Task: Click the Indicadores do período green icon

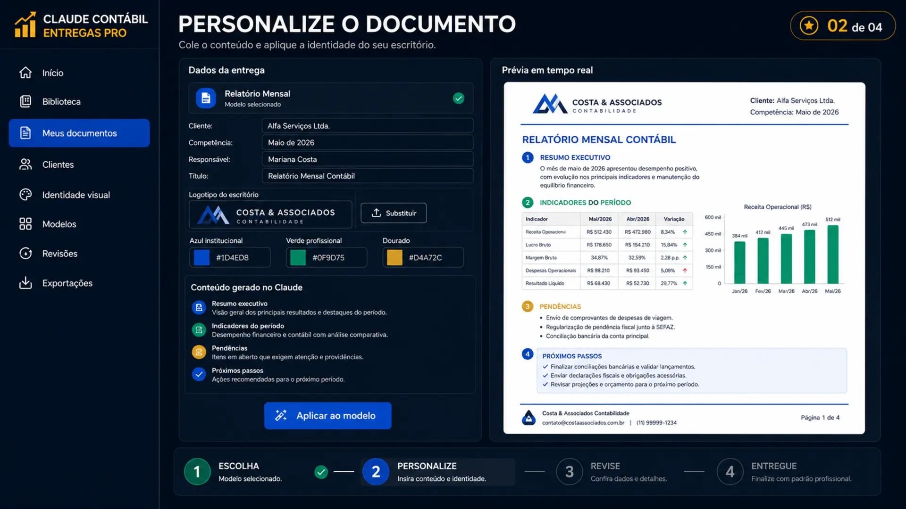Action: point(199,330)
